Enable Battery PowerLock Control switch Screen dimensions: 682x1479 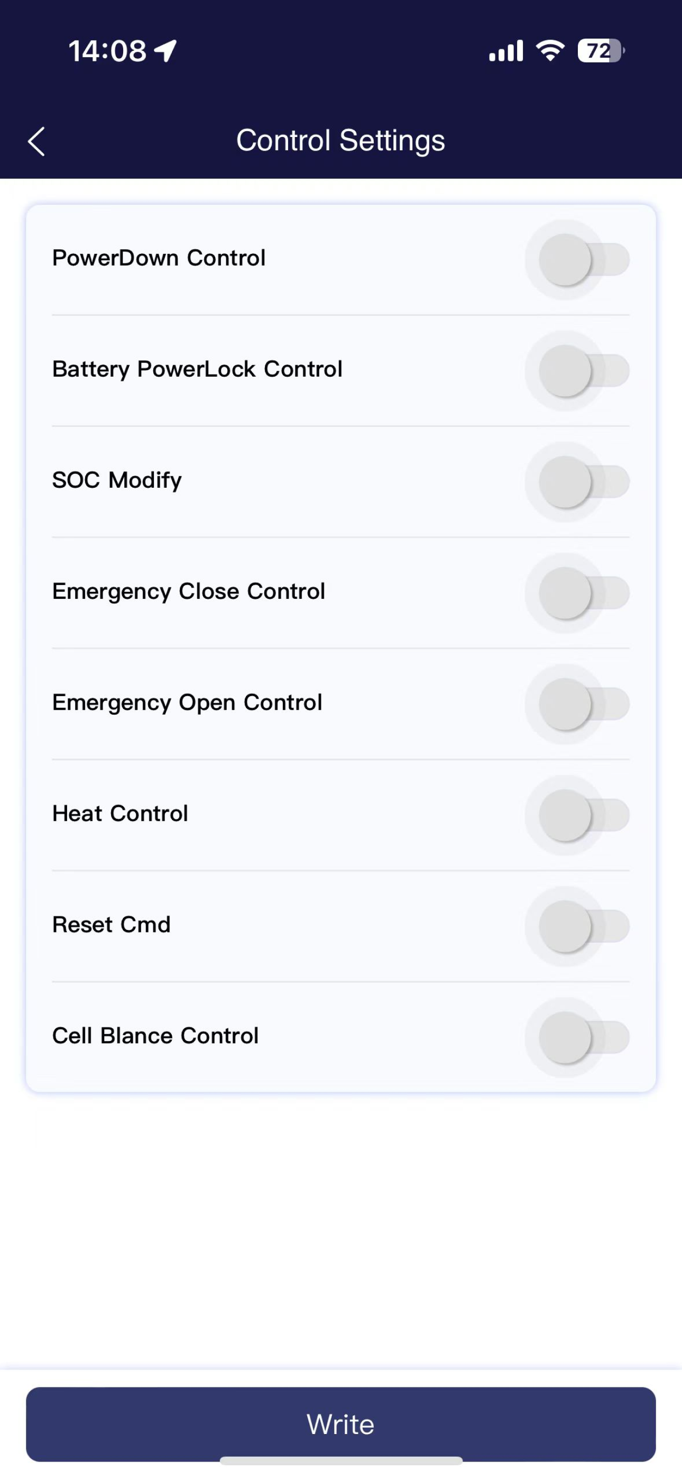click(x=584, y=370)
